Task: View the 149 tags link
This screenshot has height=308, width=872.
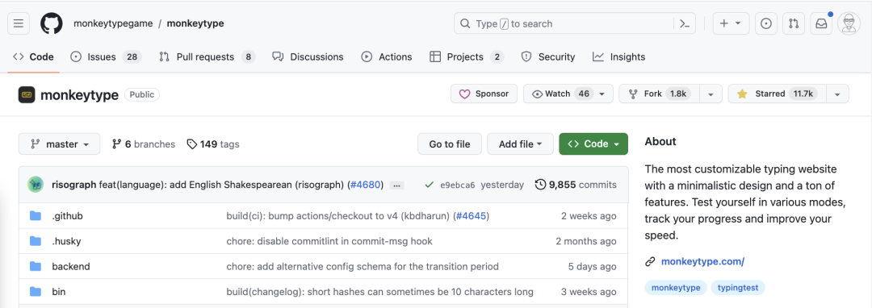Action: point(213,144)
